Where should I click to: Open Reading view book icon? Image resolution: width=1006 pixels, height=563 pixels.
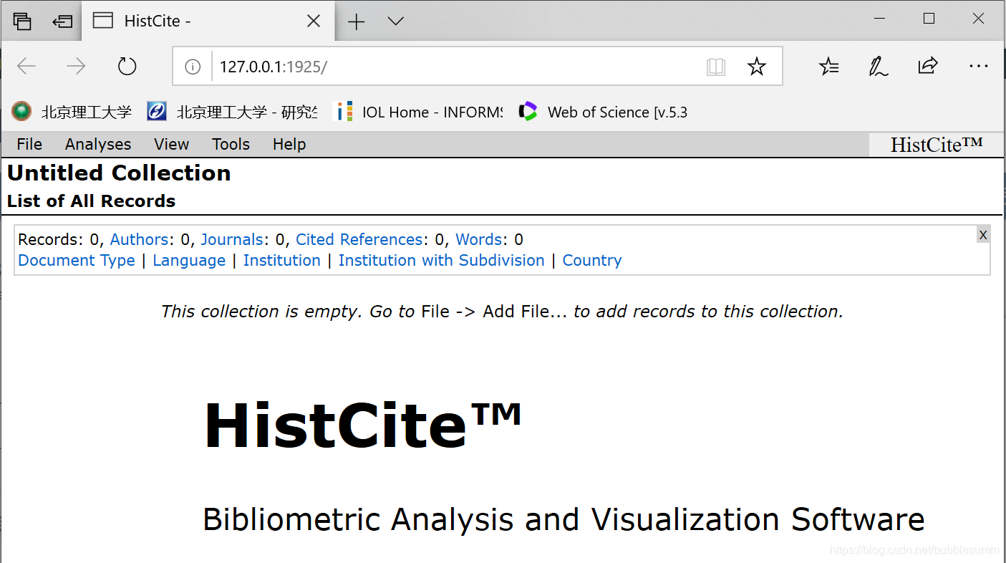[716, 67]
